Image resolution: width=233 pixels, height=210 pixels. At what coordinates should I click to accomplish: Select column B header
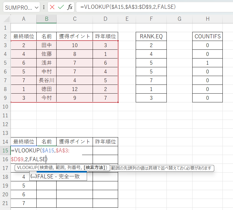46,19
